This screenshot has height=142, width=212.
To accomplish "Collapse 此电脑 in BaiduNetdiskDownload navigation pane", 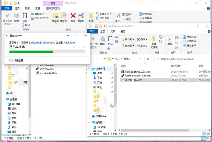I will (x=89, y=123).
